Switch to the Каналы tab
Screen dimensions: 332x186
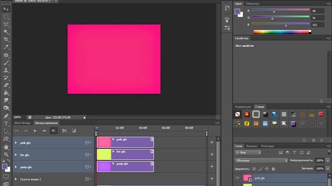[252, 146]
